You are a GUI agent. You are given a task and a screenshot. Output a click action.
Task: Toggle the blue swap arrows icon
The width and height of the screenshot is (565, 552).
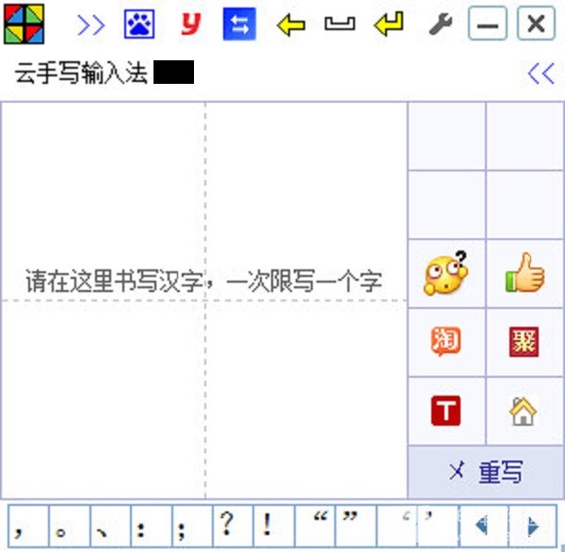point(239,24)
